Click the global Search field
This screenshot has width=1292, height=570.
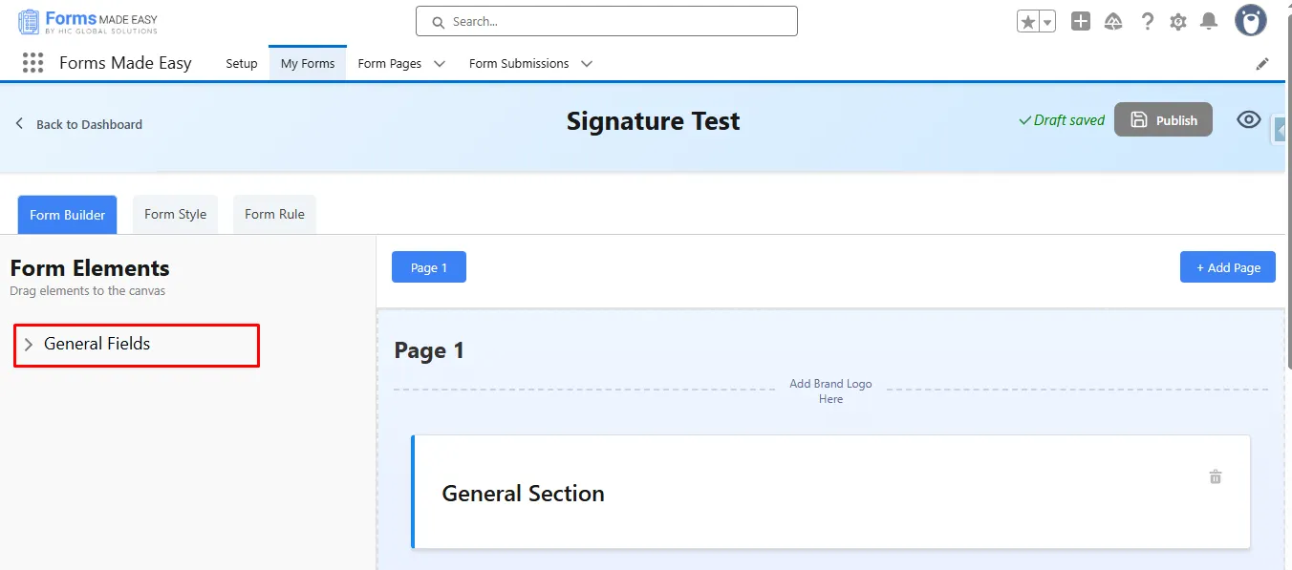(607, 21)
